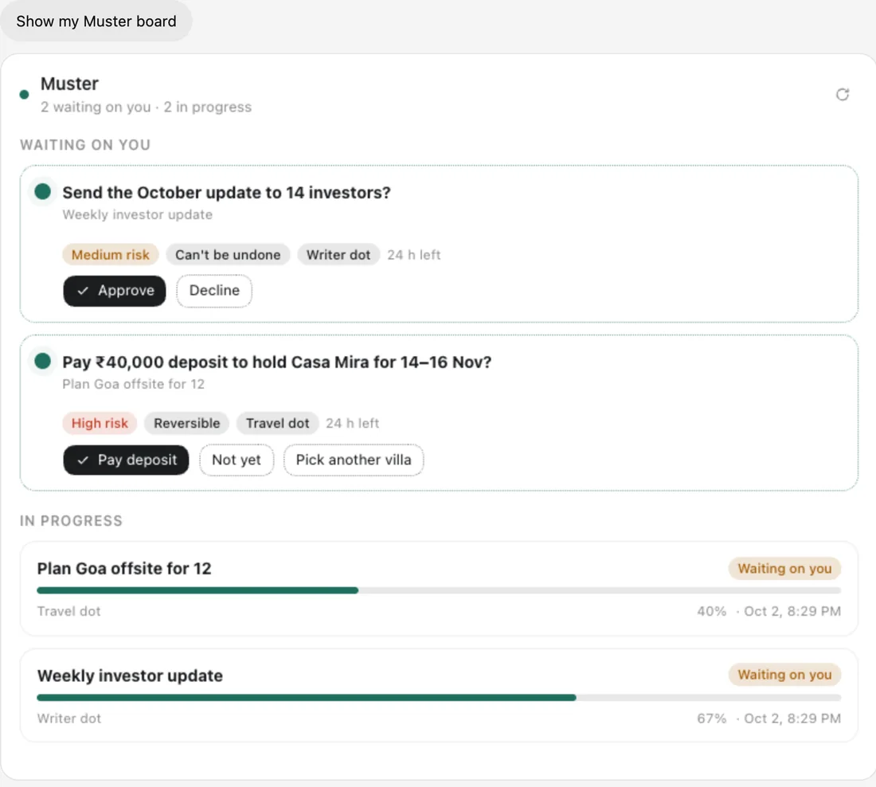Click the green dot beside the investor update request
The image size is (876, 787).
[x=42, y=192]
